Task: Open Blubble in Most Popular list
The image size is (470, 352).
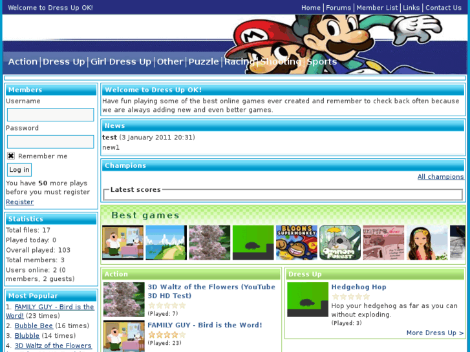Action: click(x=27, y=335)
